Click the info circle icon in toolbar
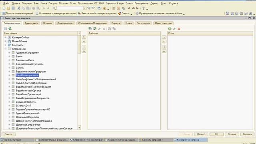Viewport: 256px width, 144px height. click(x=105, y=8)
